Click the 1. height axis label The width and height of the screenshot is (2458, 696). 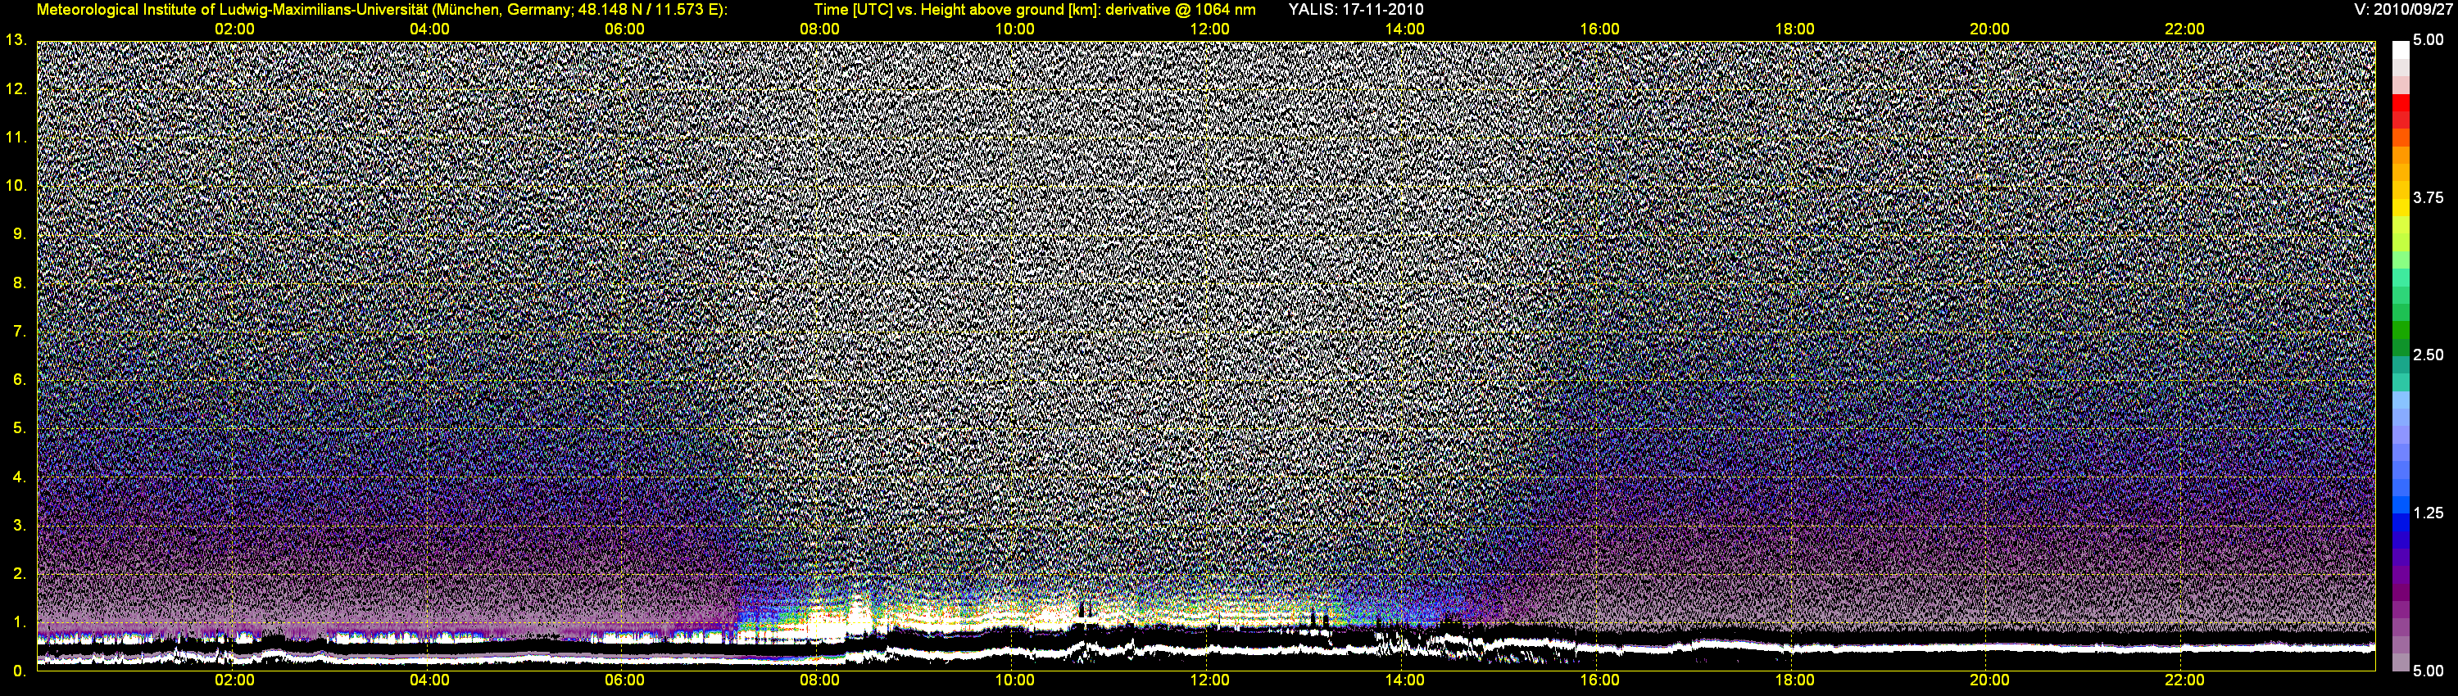pos(20,621)
